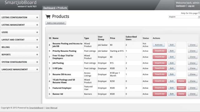Open SmartJobBoard footer link
200x112 pixels.
pyautogui.click(x=36, y=108)
